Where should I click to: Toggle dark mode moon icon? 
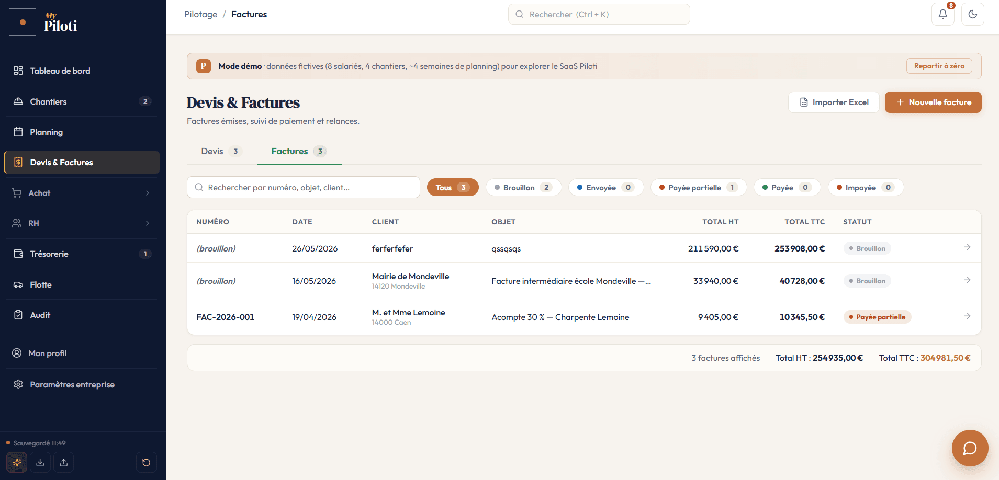tap(973, 14)
